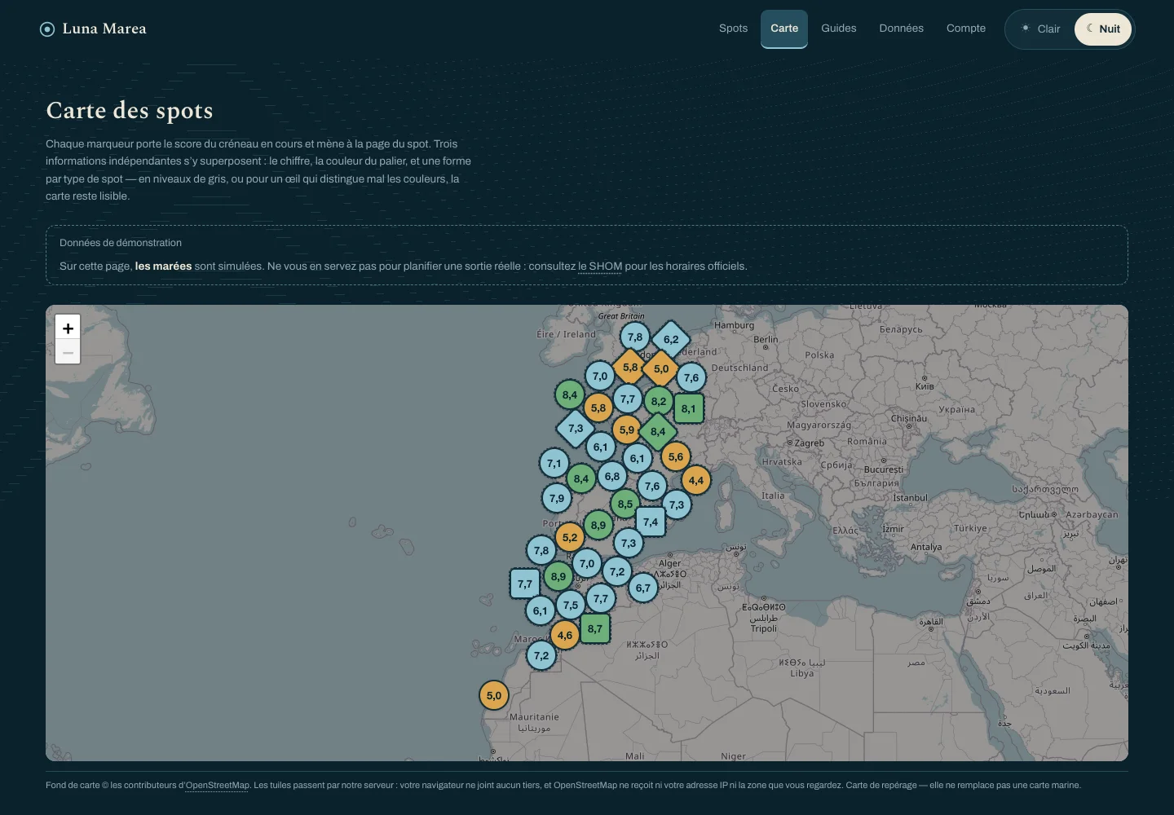
Task: Open the orange 4,6 marker
Action: pyautogui.click(x=565, y=635)
